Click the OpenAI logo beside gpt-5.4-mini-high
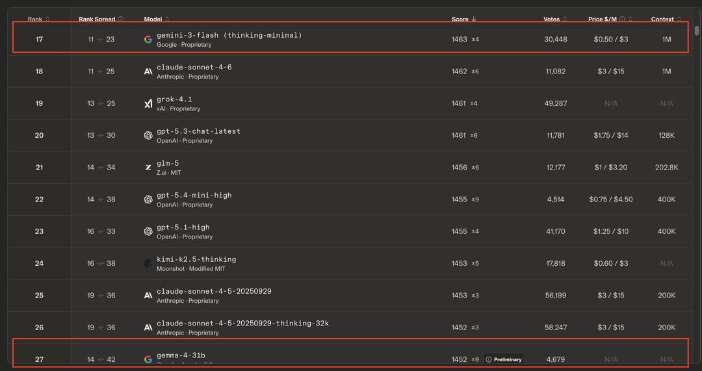The width and height of the screenshot is (702, 371). click(148, 199)
